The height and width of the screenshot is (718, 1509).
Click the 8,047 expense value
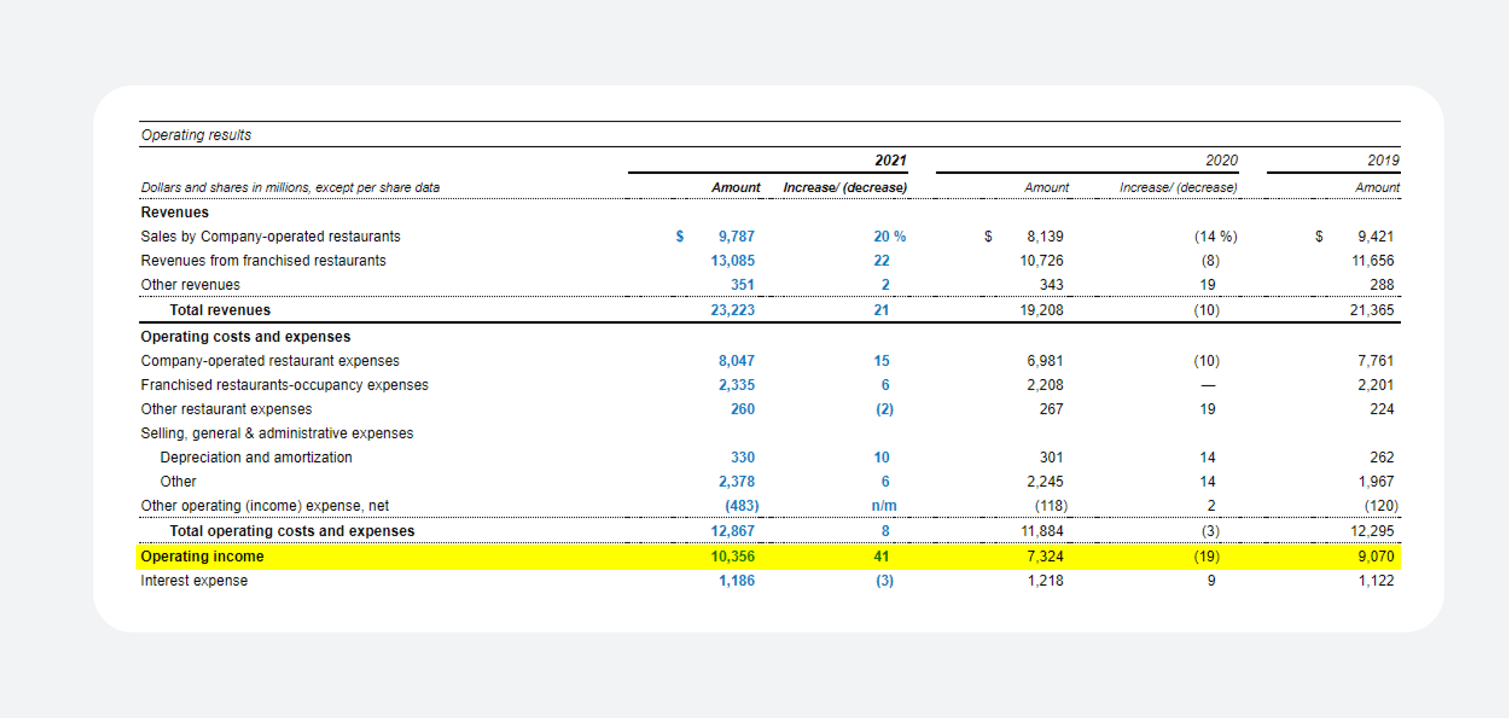[x=737, y=360]
